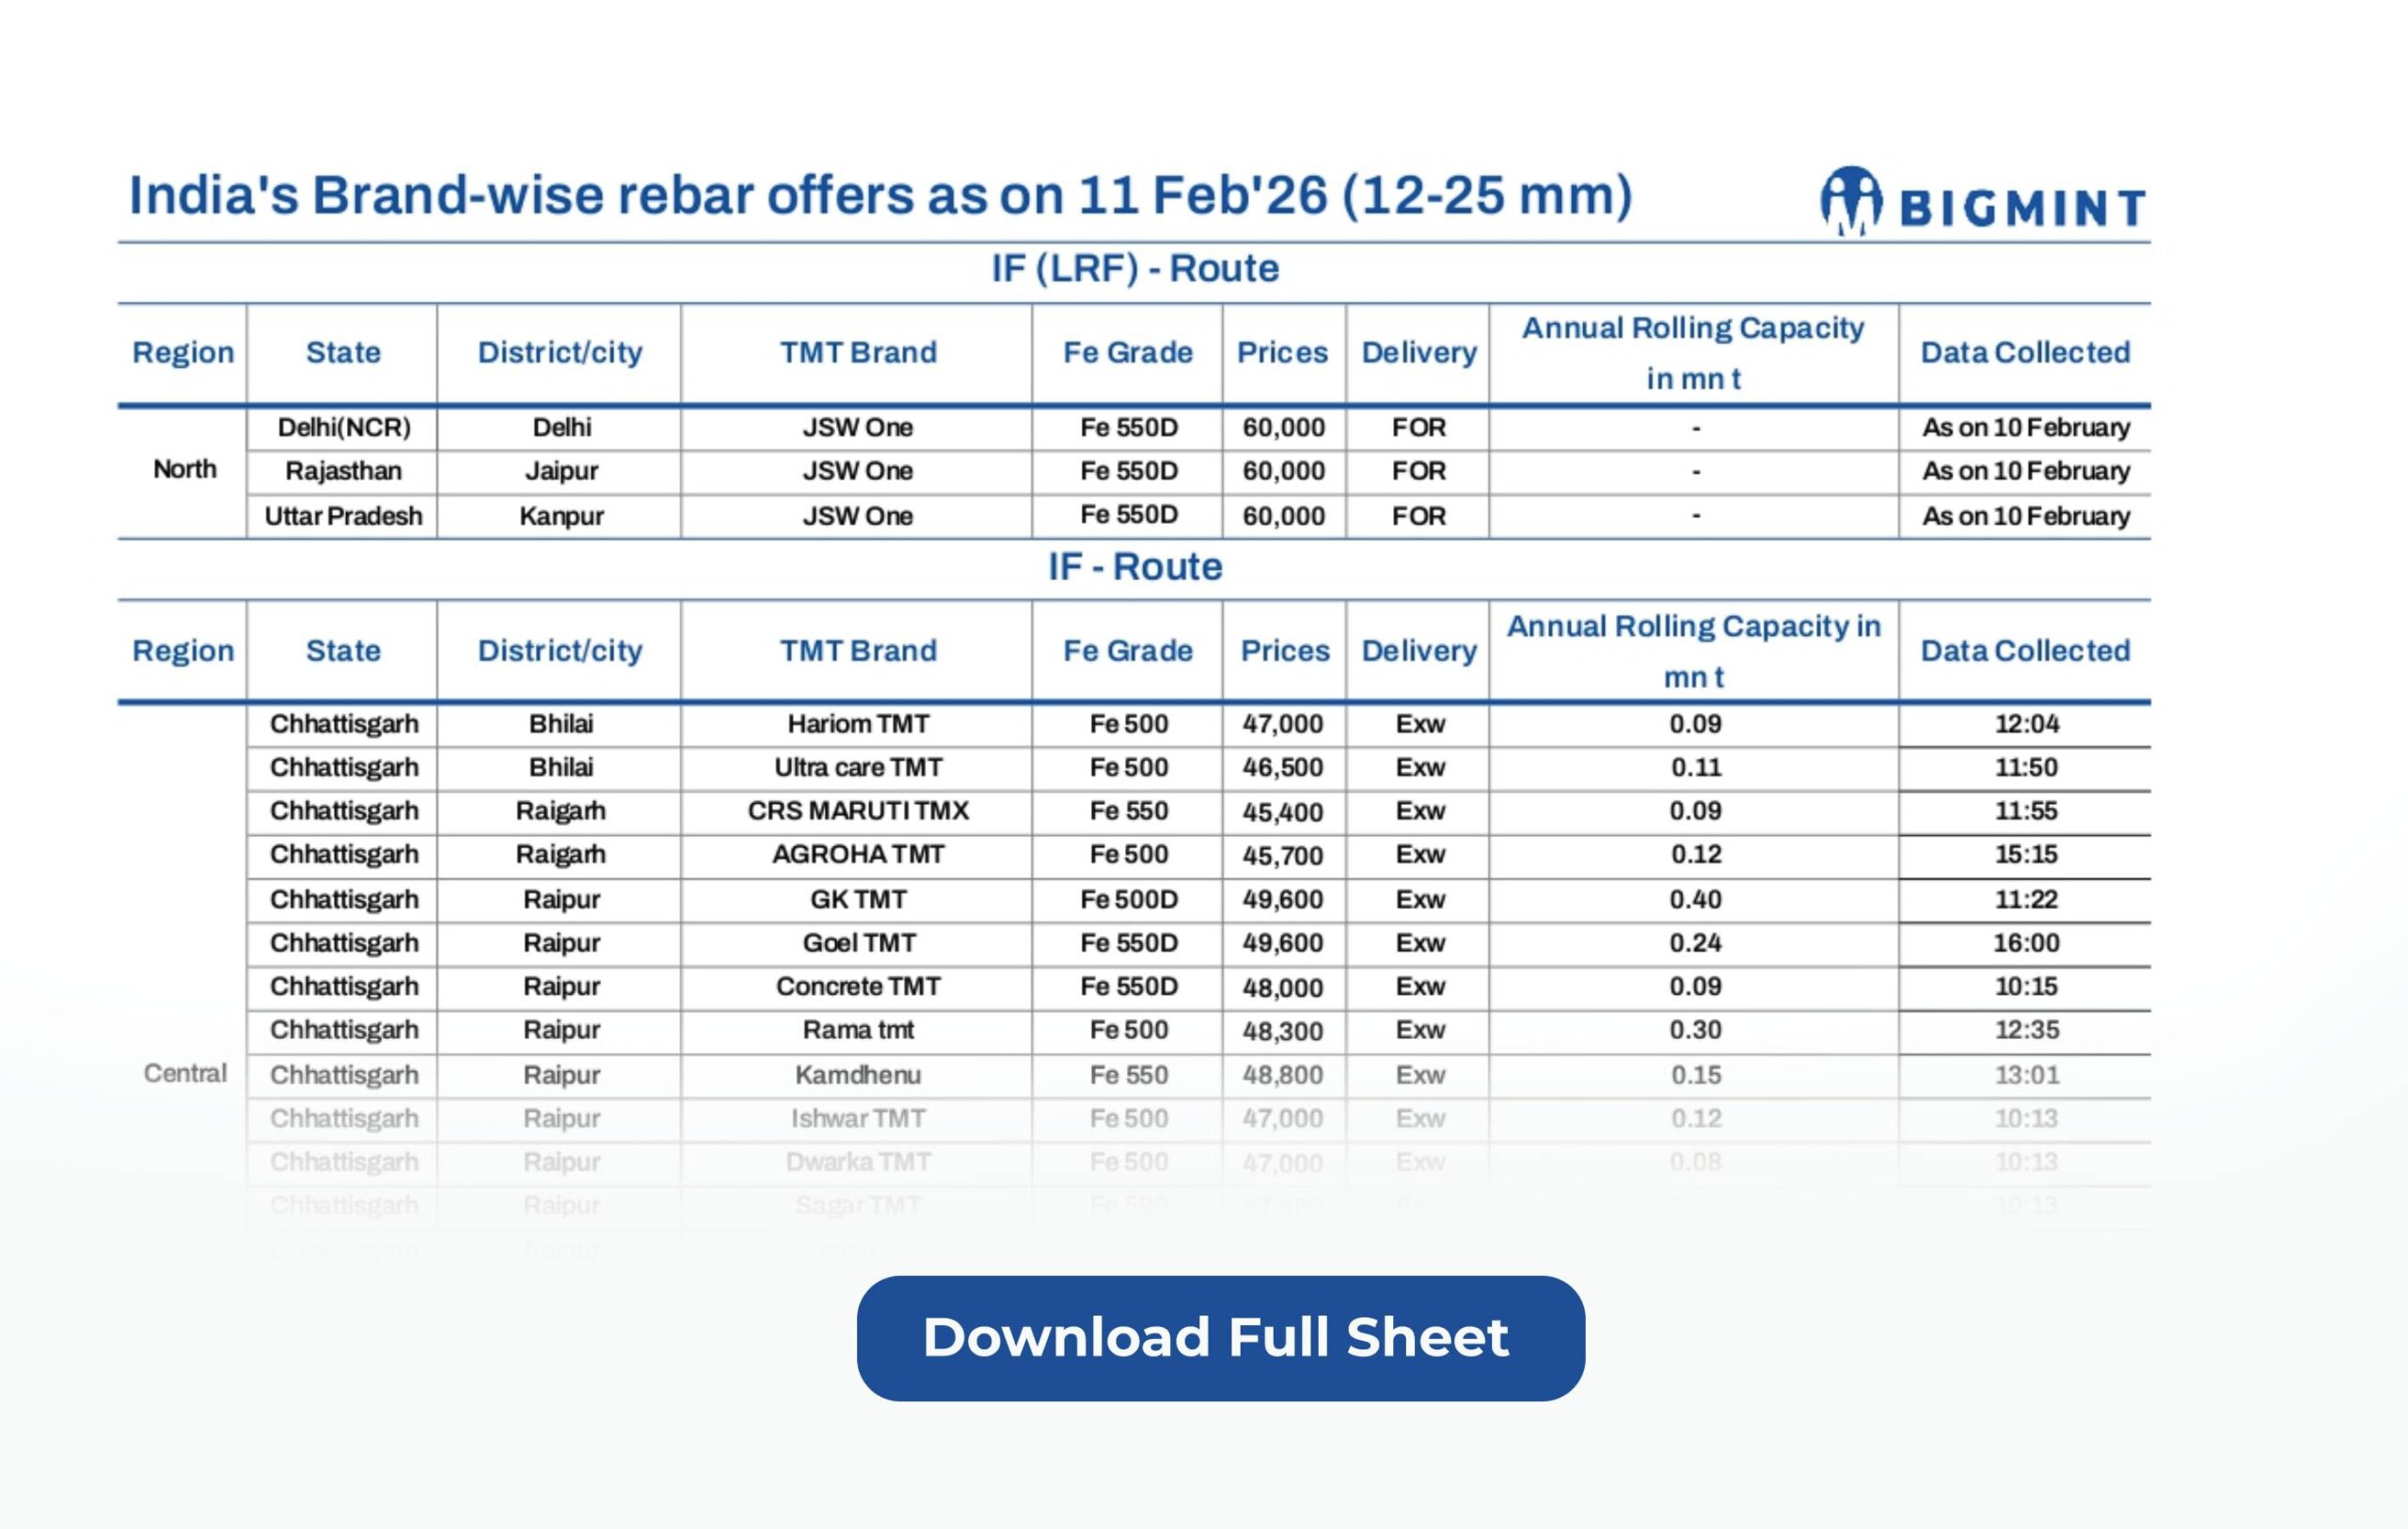Click the Jaipur district cell
This screenshot has height=1529, width=2408.
561,471
